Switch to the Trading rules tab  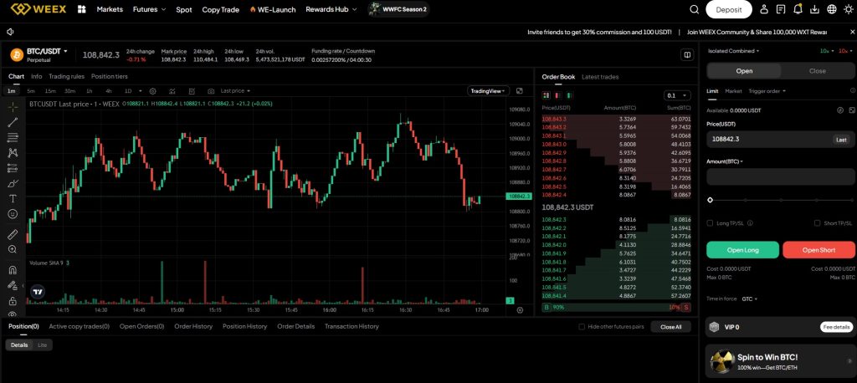[x=67, y=76]
